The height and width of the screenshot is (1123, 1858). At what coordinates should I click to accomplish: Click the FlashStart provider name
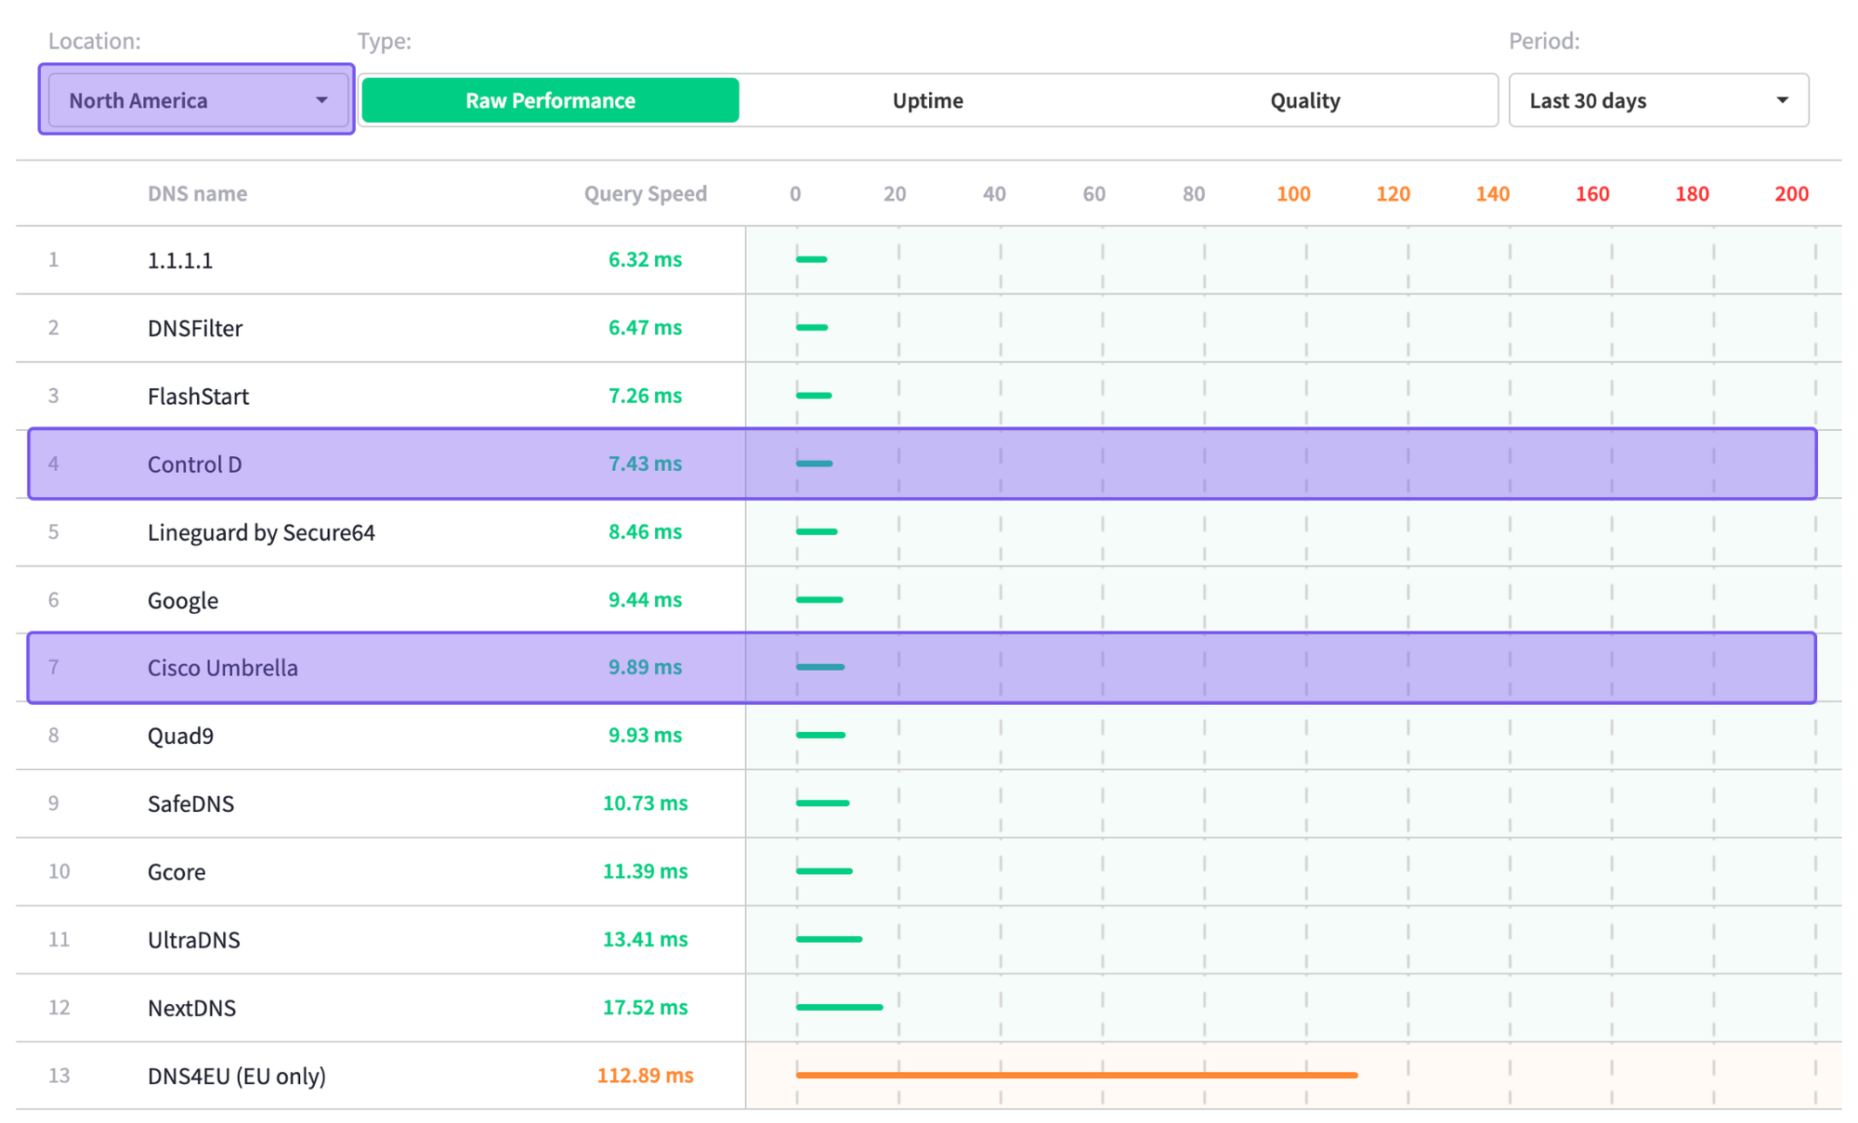[198, 397]
